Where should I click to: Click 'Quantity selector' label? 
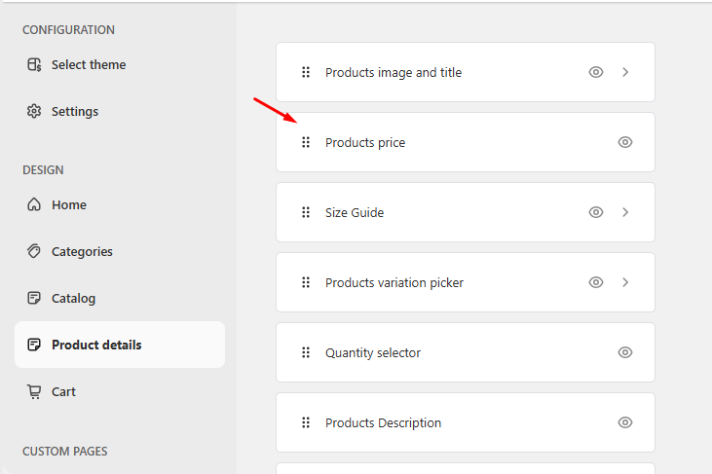[373, 353]
